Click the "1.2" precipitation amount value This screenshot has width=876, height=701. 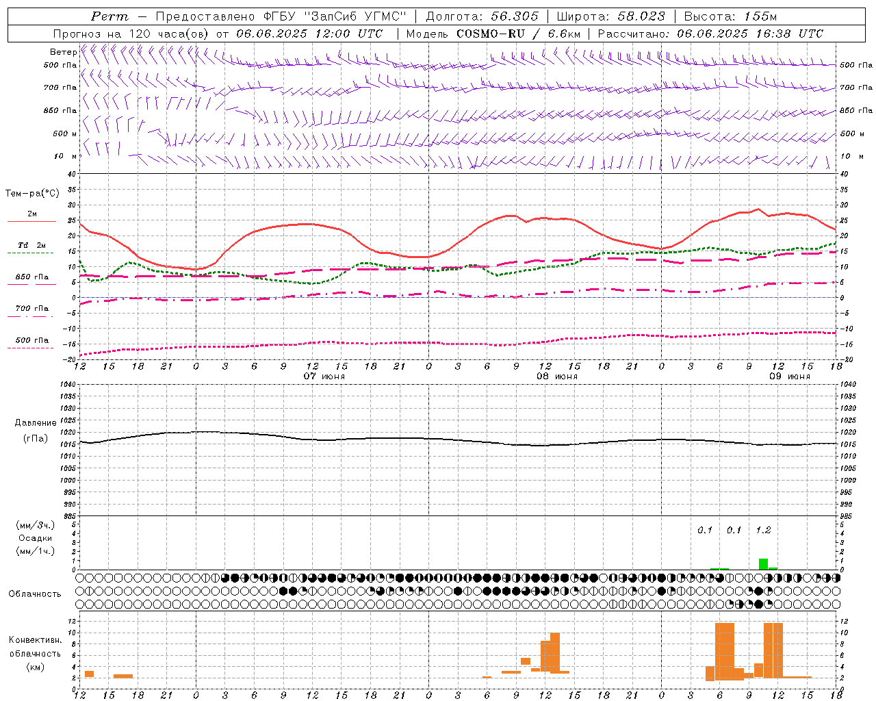tap(763, 530)
